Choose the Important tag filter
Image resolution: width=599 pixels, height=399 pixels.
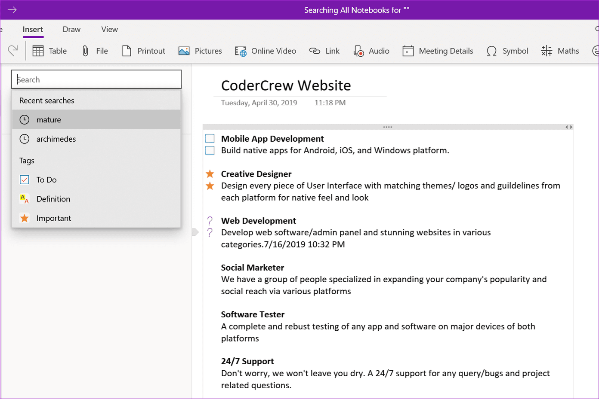coord(96,218)
